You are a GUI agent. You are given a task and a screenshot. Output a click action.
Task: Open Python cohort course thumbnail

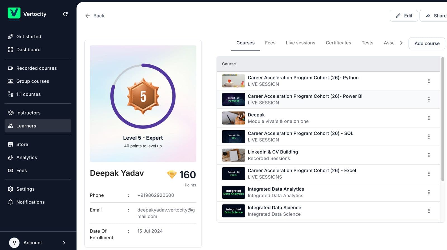tap(234, 81)
